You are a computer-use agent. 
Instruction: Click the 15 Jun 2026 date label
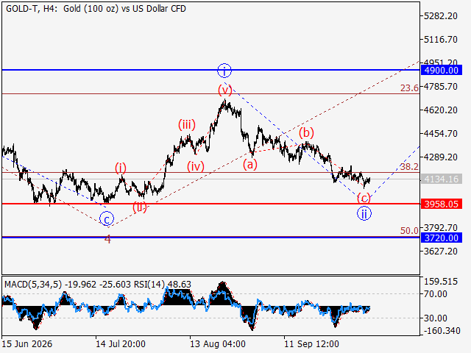pyautogui.click(x=26, y=343)
